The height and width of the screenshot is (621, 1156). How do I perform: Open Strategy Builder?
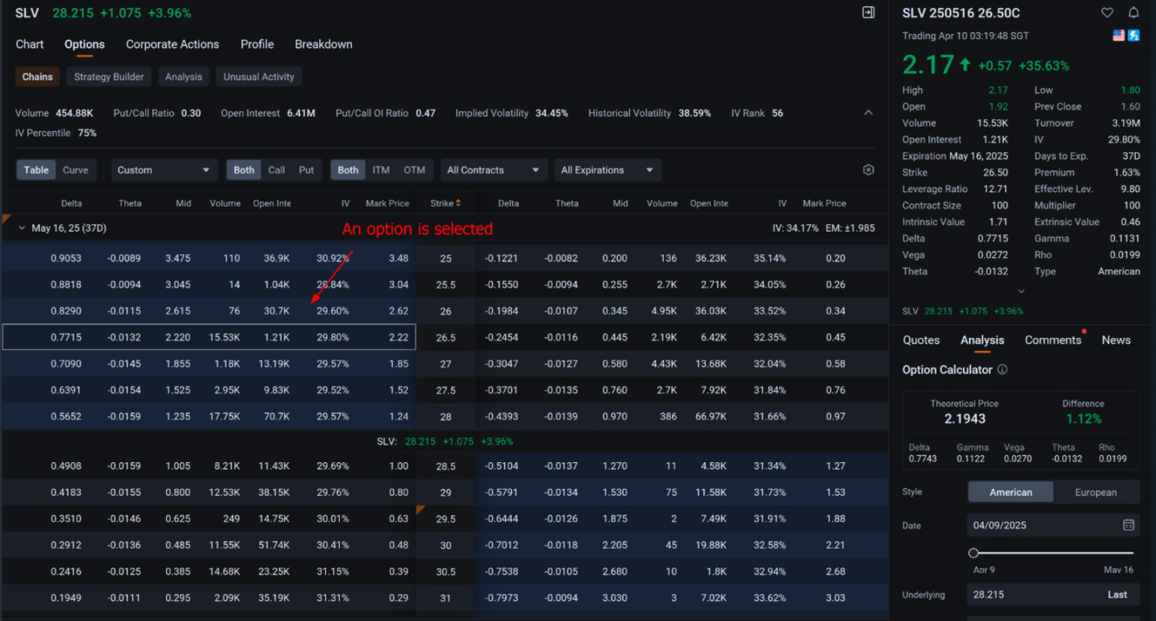[x=109, y=77]
